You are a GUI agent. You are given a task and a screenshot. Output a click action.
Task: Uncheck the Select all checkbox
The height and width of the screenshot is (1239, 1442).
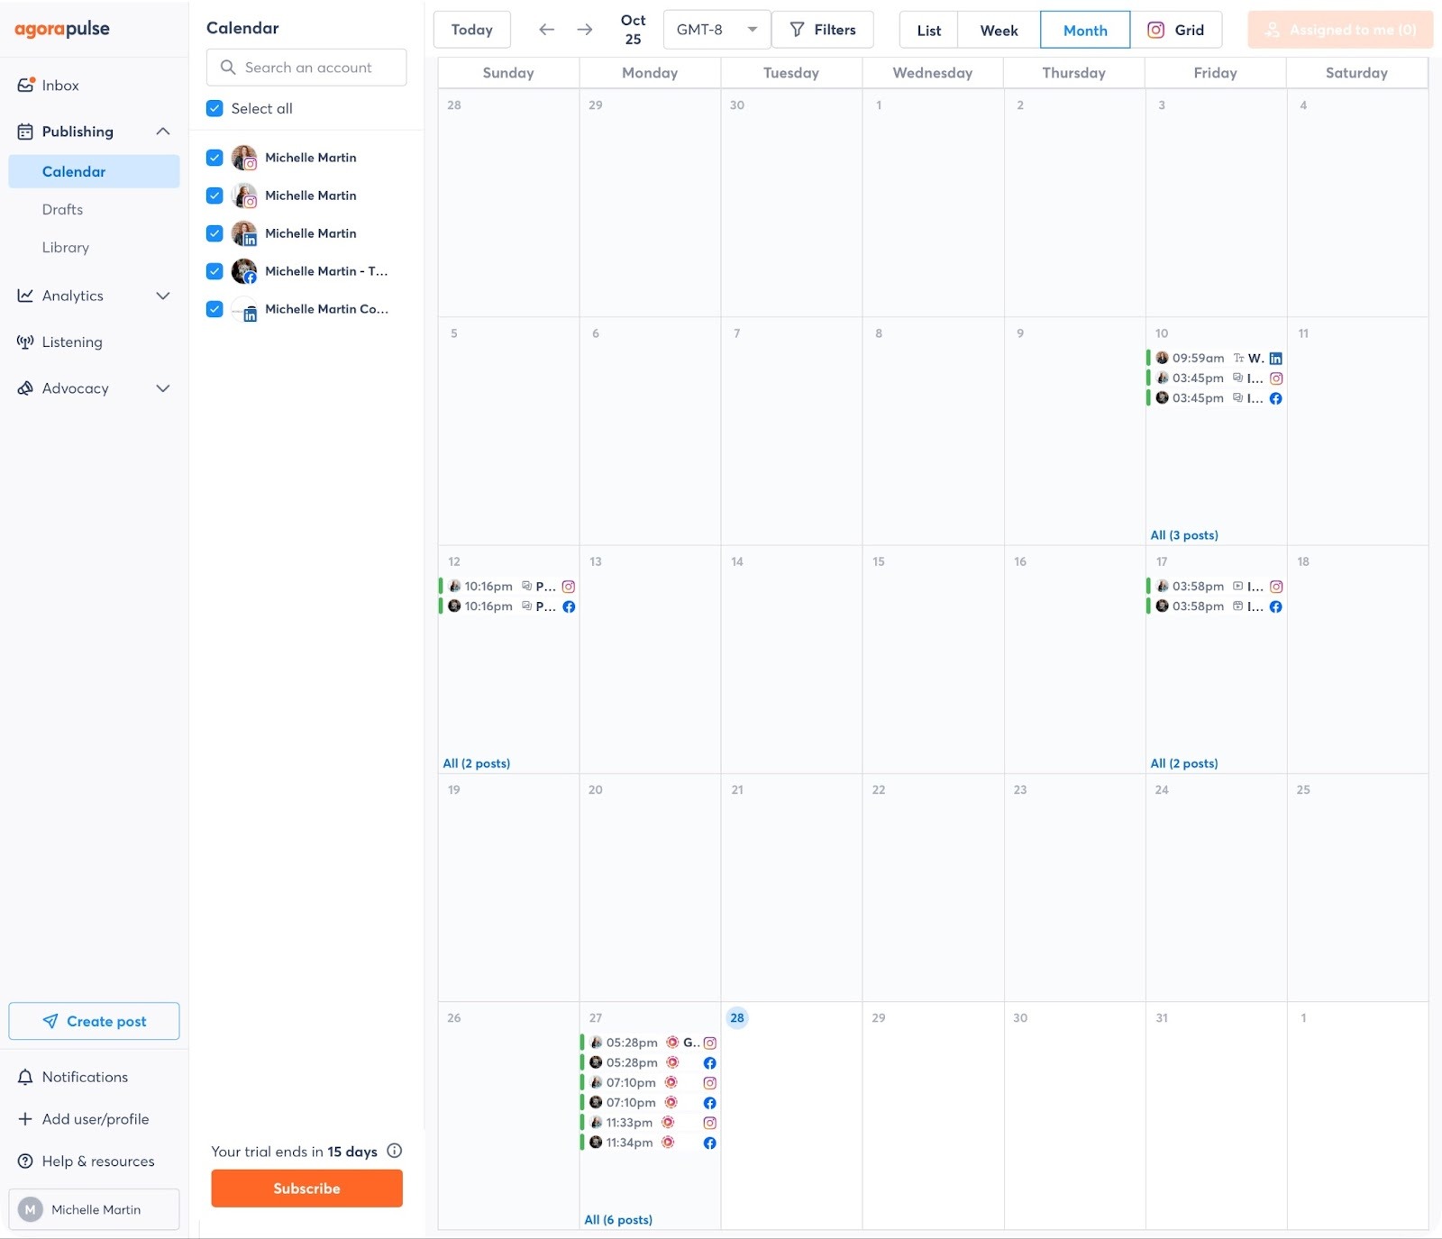tap(214, 108)
